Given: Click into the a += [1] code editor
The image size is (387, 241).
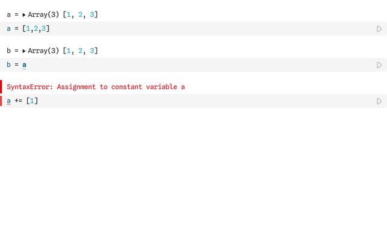Looking at the screenshot, I should 187,101.
